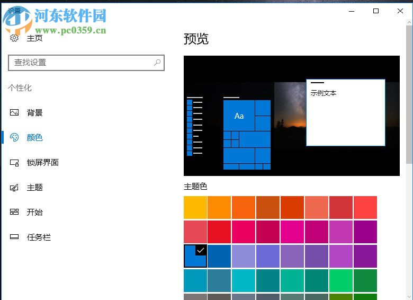Focus the 查找设置 search box

click(x=86, y=63)
